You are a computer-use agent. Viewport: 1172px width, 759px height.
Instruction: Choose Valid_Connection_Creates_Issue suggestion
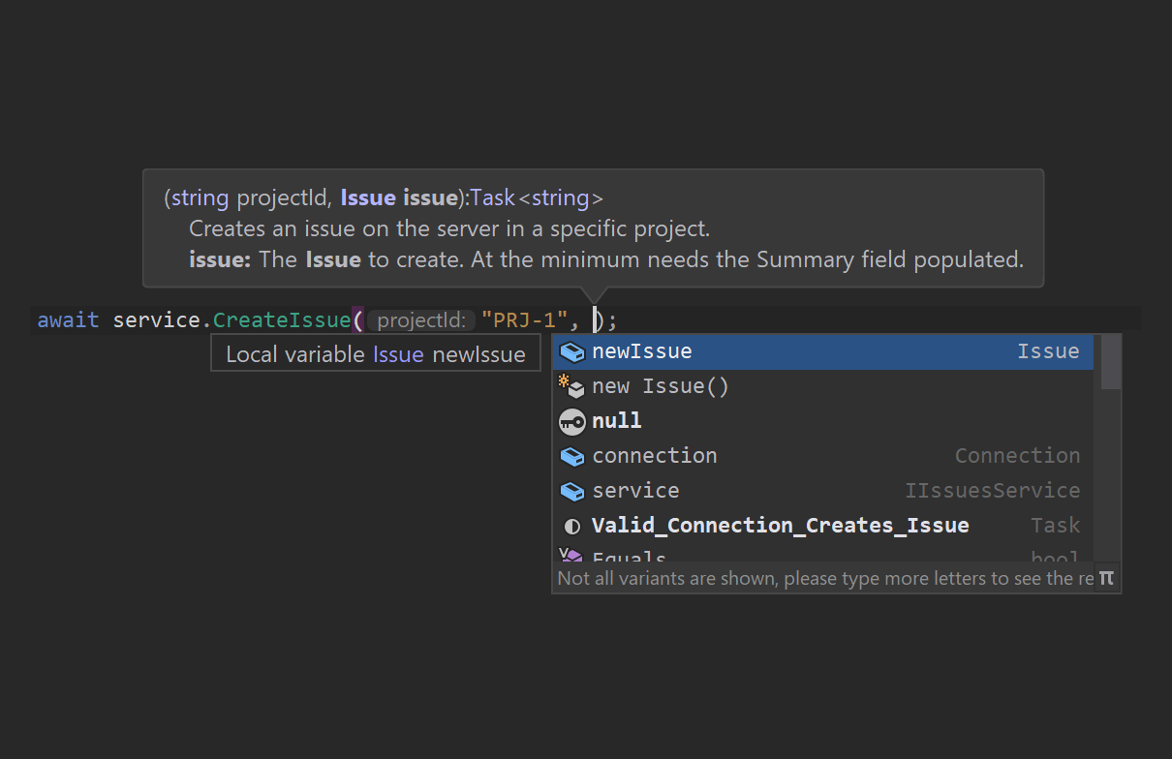point(780,526)
